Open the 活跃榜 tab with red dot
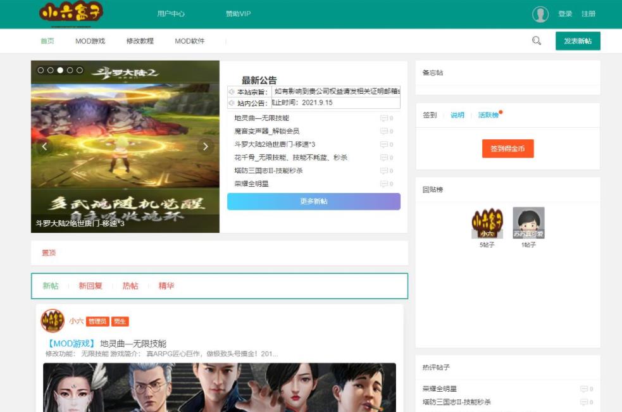This screenshot has height=412, width=622. click(x=490, y=115)
